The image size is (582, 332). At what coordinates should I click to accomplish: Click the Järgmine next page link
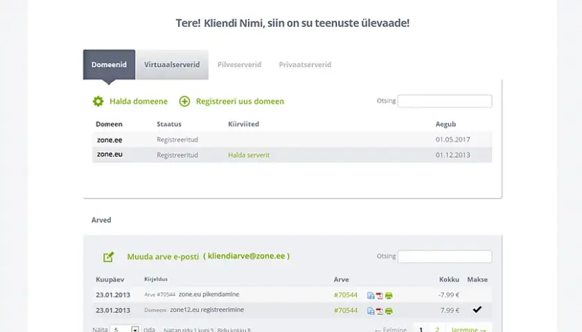coord(468,329)
